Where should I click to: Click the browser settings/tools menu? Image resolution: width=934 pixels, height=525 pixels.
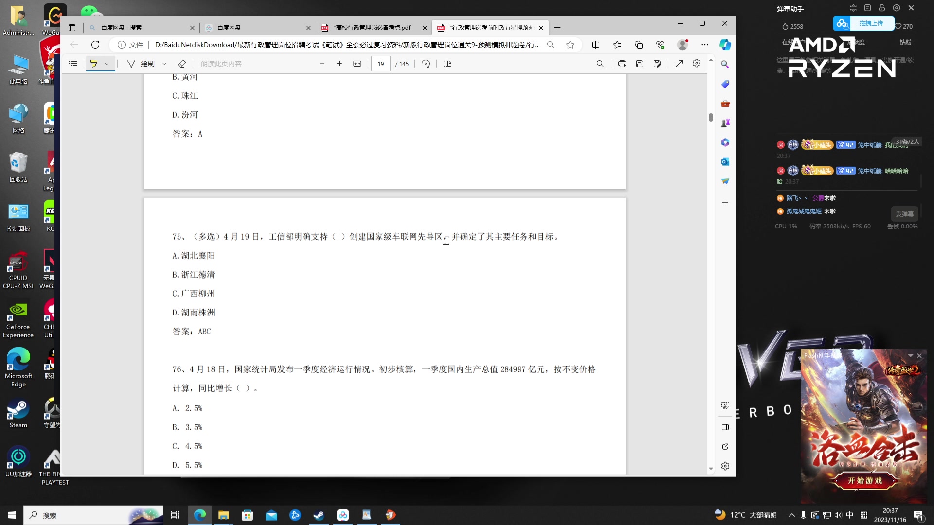(705, 44)
